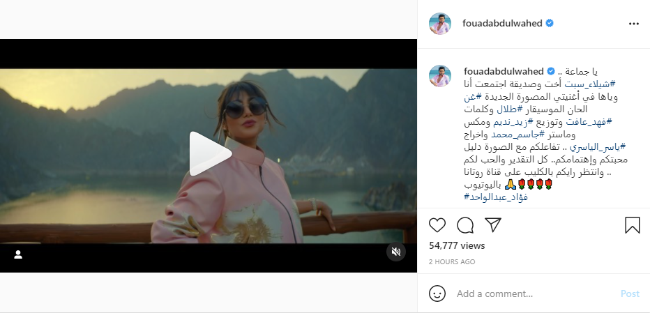Open the three-dots more options menu
This screenshot has width=650, height=313.
click(634, 24)
